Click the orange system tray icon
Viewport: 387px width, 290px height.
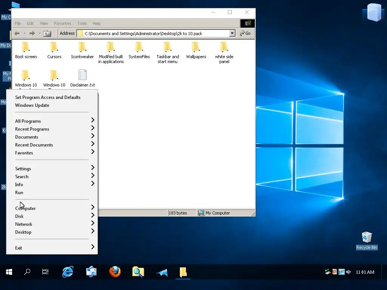(x=335, y=272)
